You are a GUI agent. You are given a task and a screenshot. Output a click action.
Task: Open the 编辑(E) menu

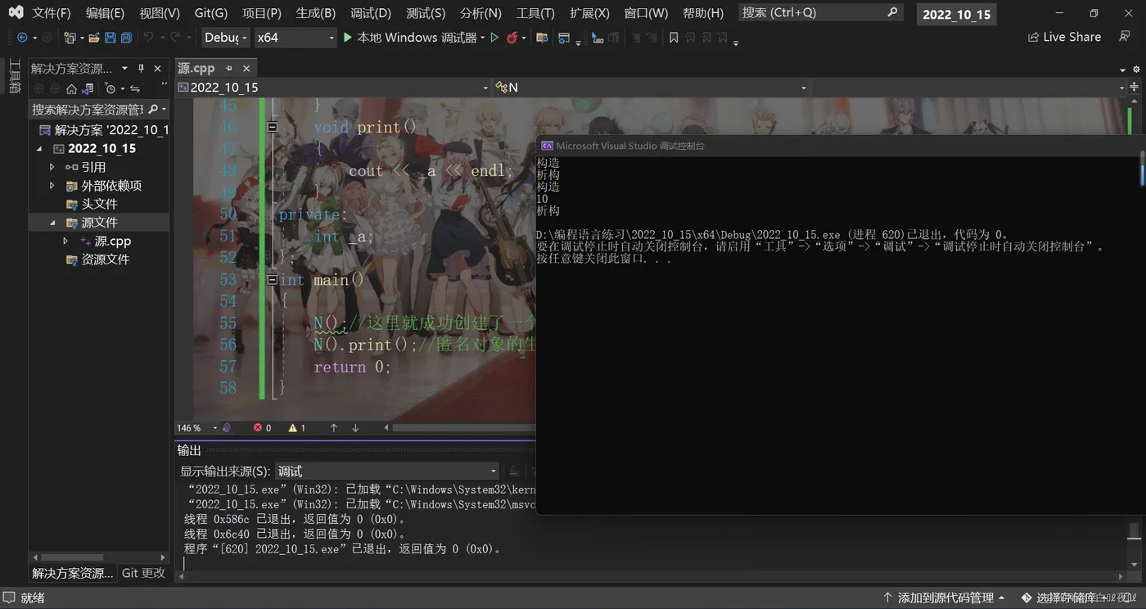pyautogui.click(x=105, y=13)
